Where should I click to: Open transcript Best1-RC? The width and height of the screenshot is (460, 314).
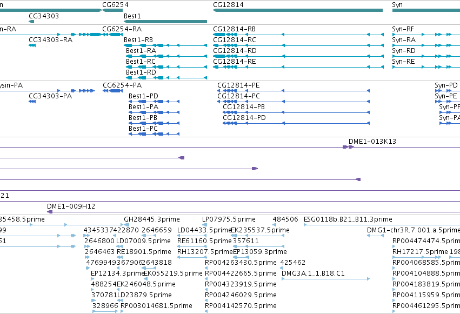pos(141,62)
